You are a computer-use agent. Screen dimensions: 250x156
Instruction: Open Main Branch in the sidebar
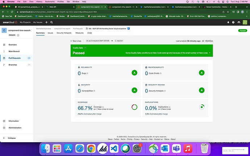(14, 51)
